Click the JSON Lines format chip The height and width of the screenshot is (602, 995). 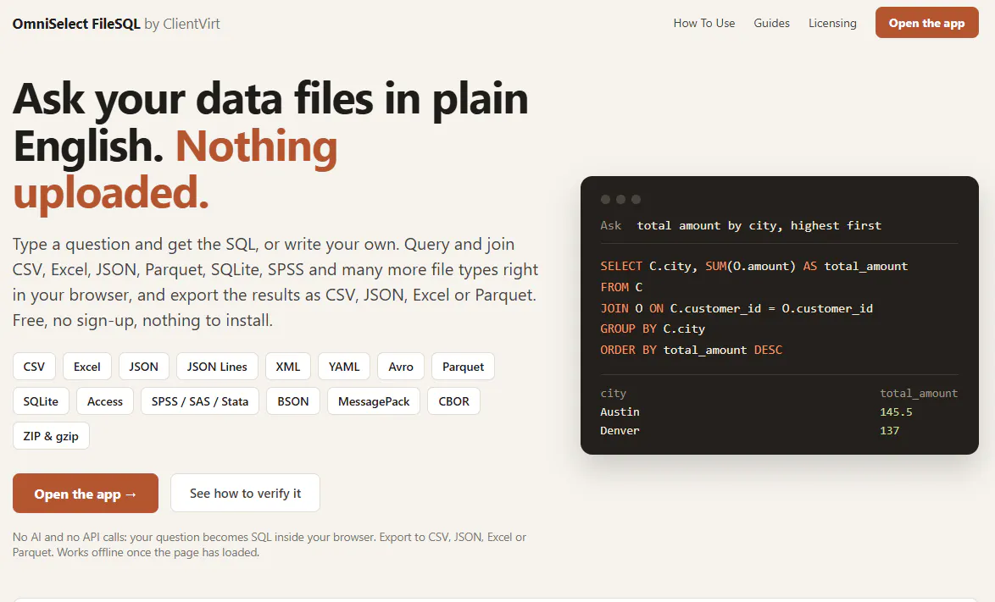(x=217, y=367)
